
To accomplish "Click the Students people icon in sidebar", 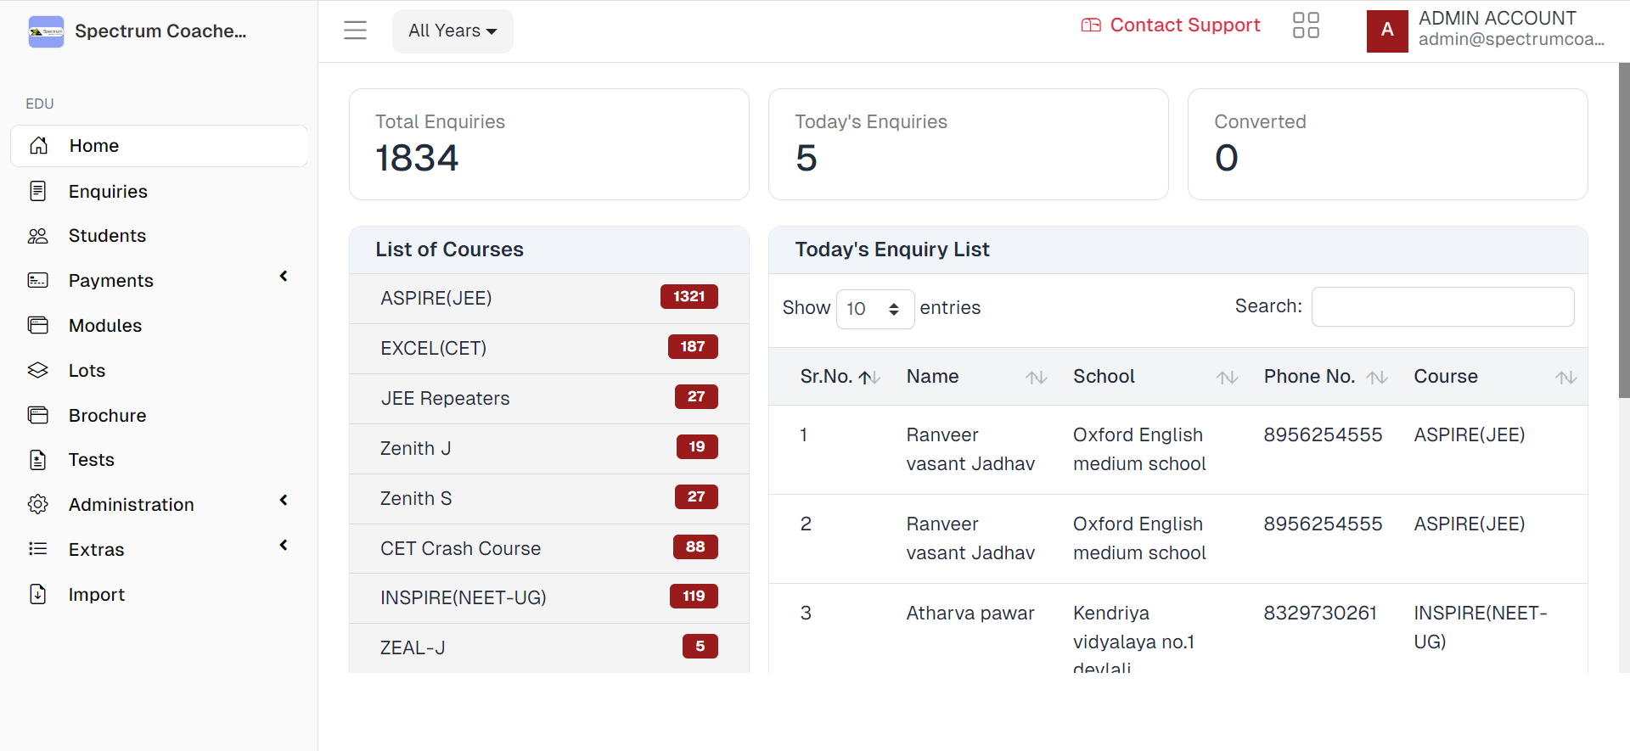I will point(38,236).
